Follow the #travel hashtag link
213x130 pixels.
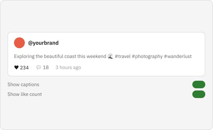point(122,56)
